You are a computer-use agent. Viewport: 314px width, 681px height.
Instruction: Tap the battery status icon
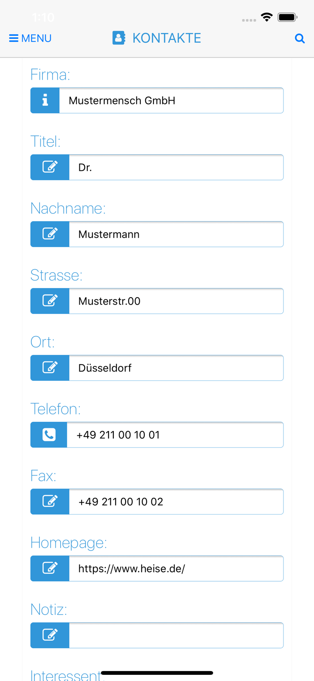(287, 17)
